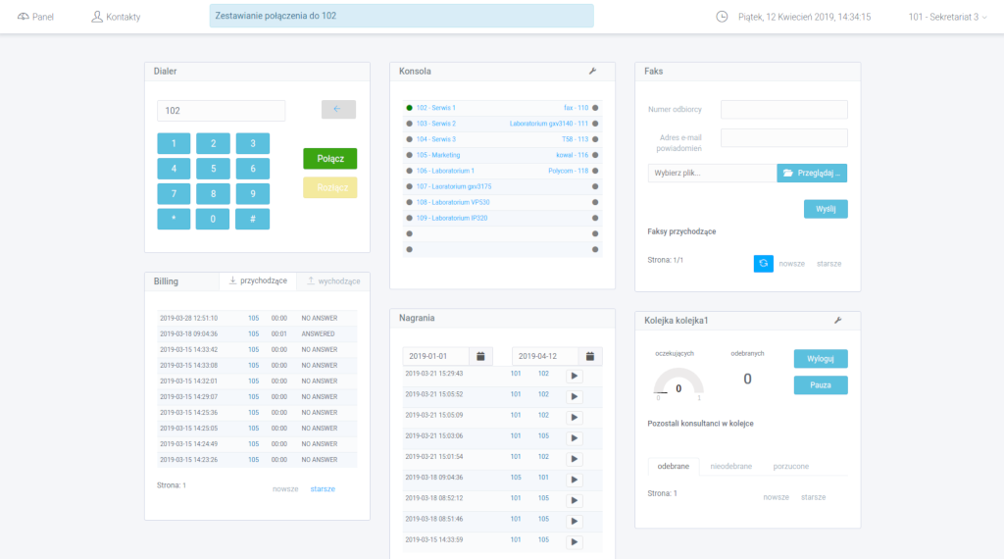This screenshot has width=1004, height=559.
Task: Tap the star key on keypad
Action: tap(174, 219)
